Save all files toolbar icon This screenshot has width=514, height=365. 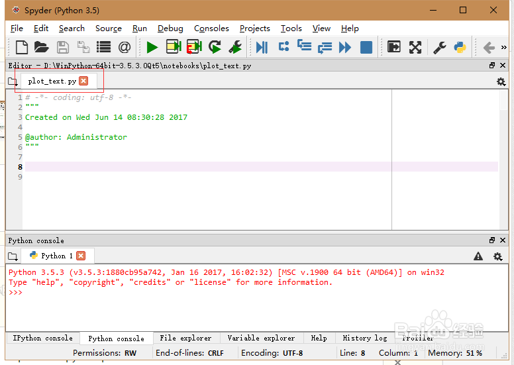pos(83,47)
